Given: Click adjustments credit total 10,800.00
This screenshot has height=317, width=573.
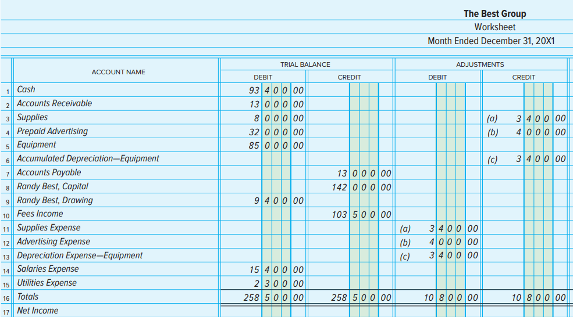Looking at the screenshot, I should click(539, 298).
